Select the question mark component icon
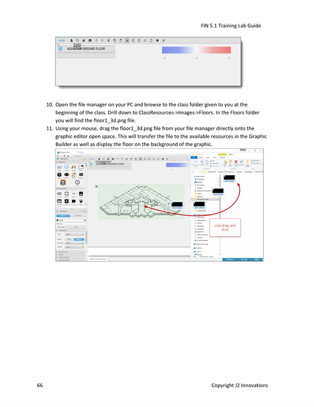This screenshot has width=314, height=407. (59, 175)
